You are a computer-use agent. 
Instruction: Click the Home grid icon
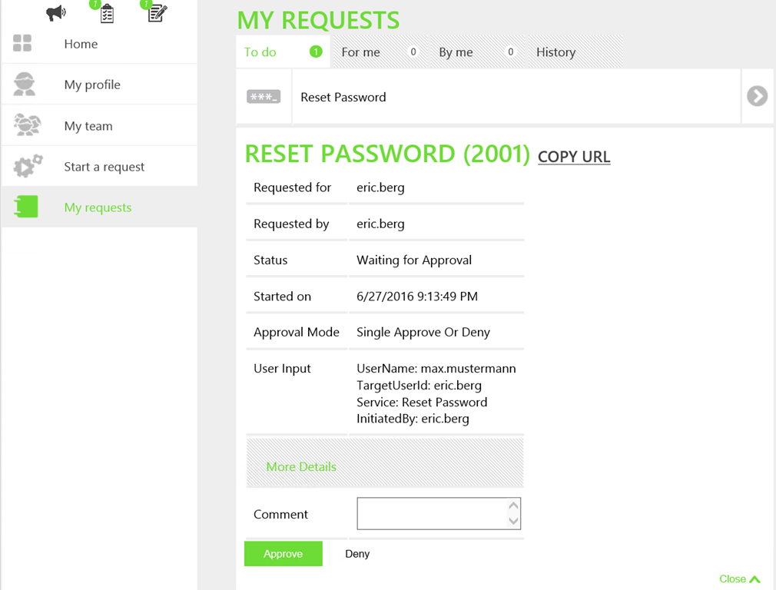tap(23, 44)
